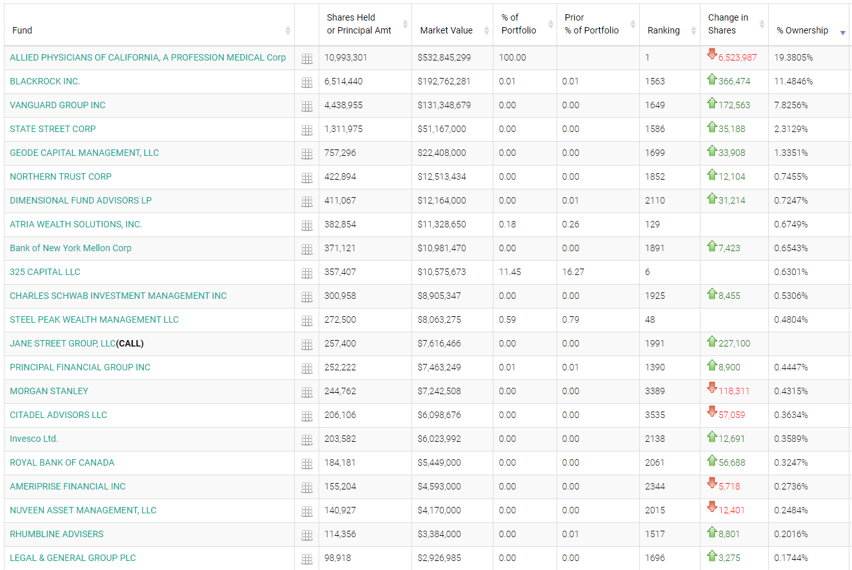The width and height of the screenshot is (852, 570).
Task: Open grid icon in CITADEL ADVISORS row
Action: tap(307, 416)
